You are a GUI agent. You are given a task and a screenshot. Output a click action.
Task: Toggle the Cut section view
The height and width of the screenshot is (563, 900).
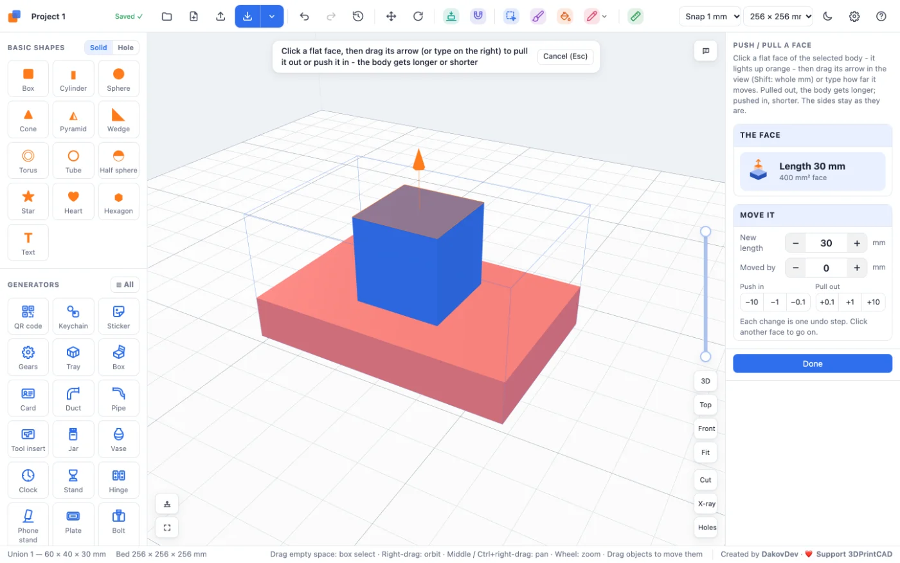[x=705, y=480]
